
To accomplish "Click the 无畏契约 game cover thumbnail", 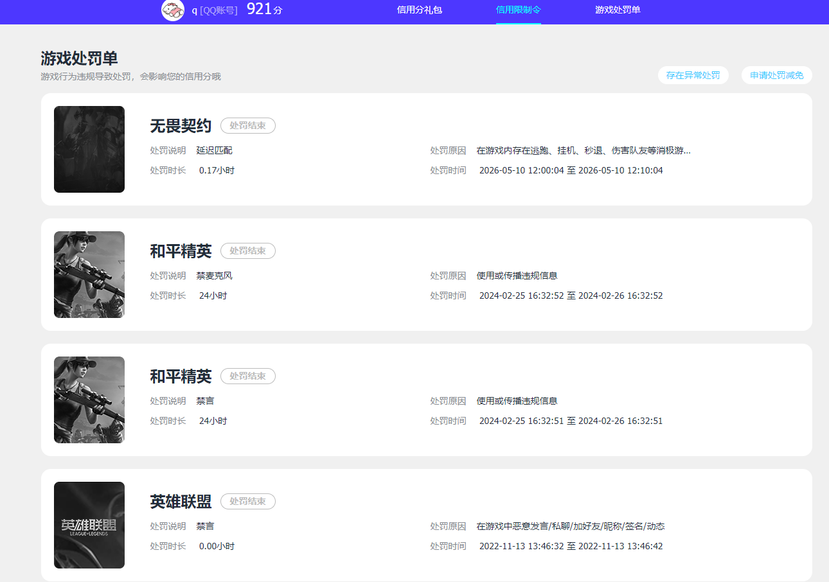I will (89, 149).
